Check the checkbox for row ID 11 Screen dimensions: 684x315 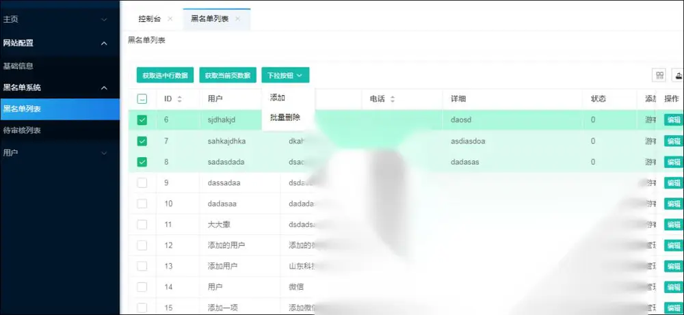coord(142,224)
